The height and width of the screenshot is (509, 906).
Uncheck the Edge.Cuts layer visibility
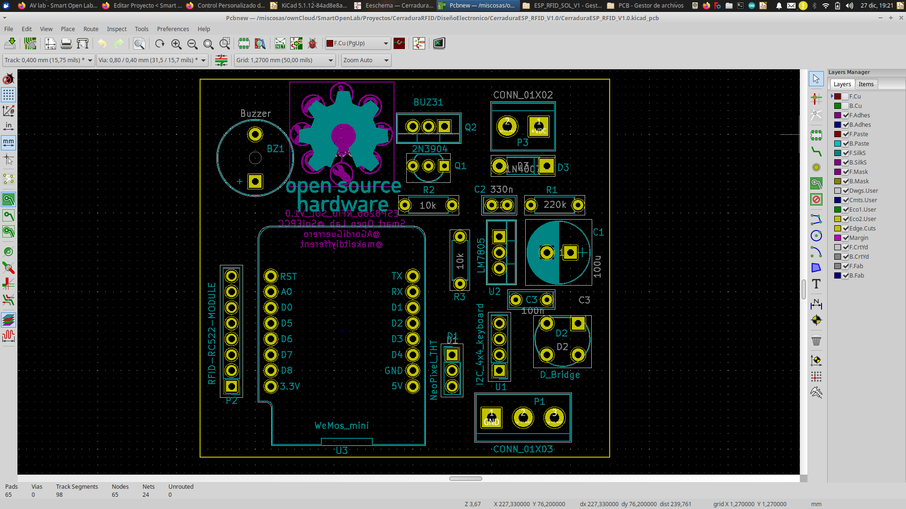(846, 228)
